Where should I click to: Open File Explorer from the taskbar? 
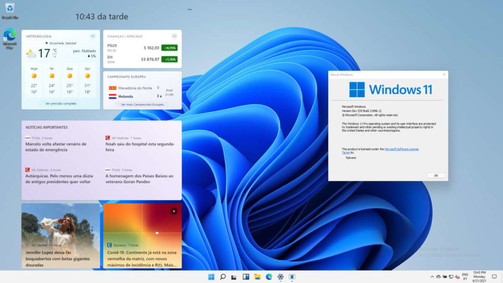[x=257, y=277]
